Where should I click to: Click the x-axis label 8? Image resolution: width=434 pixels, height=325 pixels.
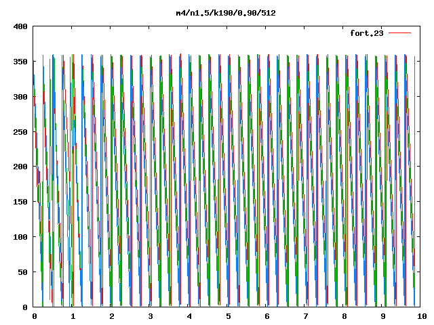pyautogui.click(x=344, y=316)
